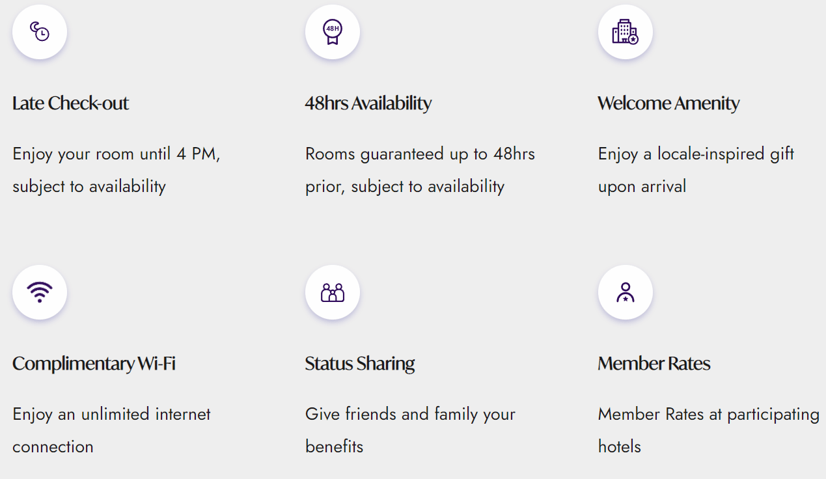This screenshot has width=826, height=479.
Task: Click the 48H ribbon badge icon
Action: click(333, 32)
